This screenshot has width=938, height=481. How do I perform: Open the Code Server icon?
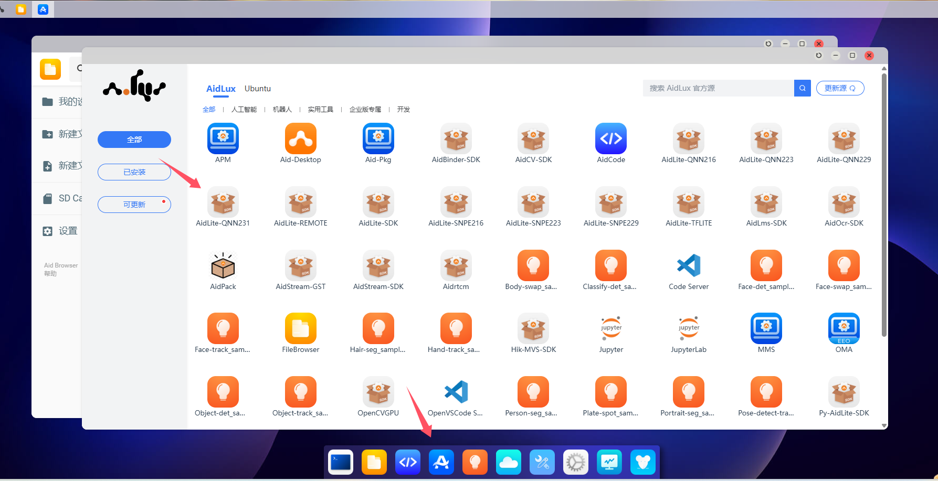689,265
